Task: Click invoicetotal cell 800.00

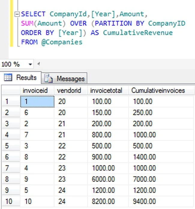Action: point(108,135)
